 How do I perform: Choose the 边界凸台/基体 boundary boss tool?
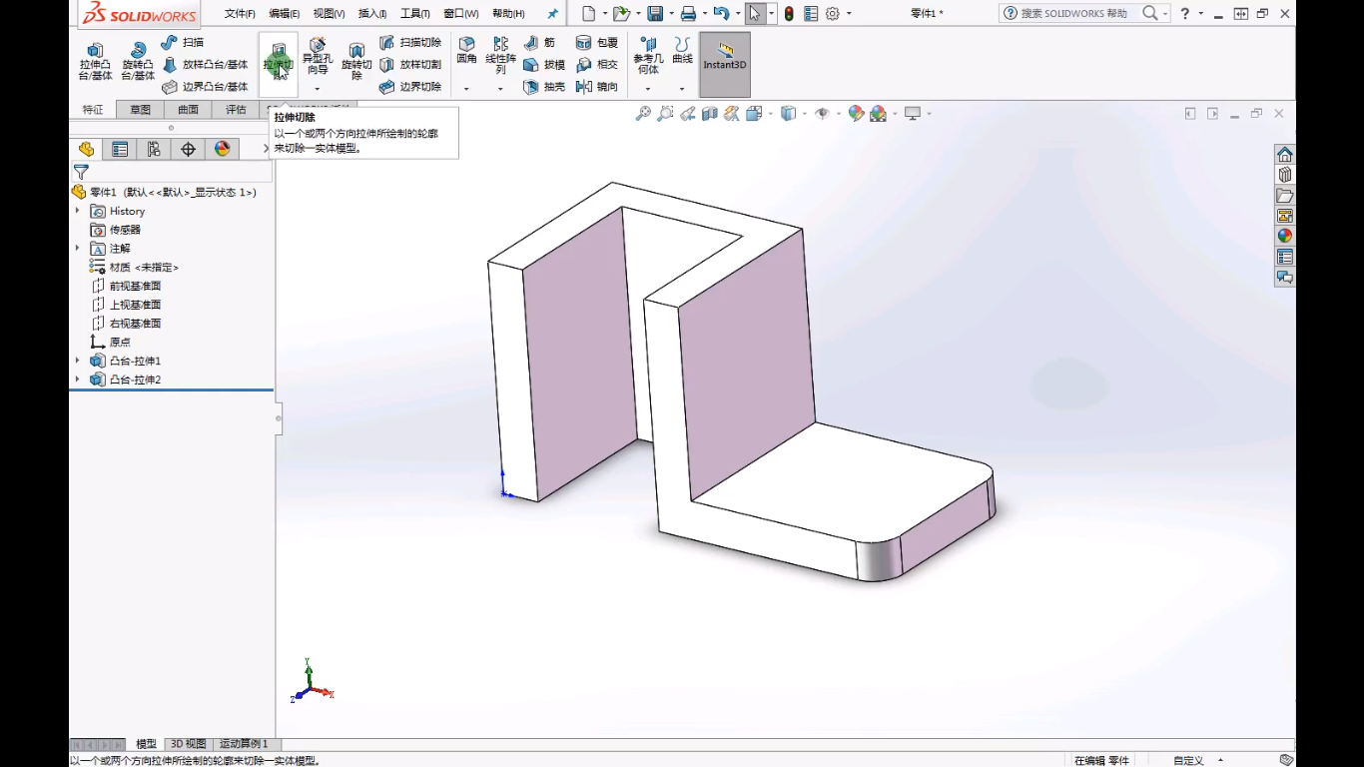(x=205, y=87)
